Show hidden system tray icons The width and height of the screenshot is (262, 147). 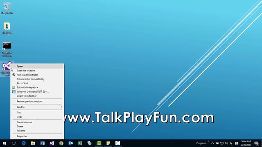pyautogui.click(x=212, y=143)
